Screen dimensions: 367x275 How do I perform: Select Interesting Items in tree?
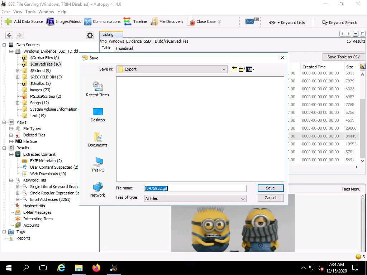point(38,219)
